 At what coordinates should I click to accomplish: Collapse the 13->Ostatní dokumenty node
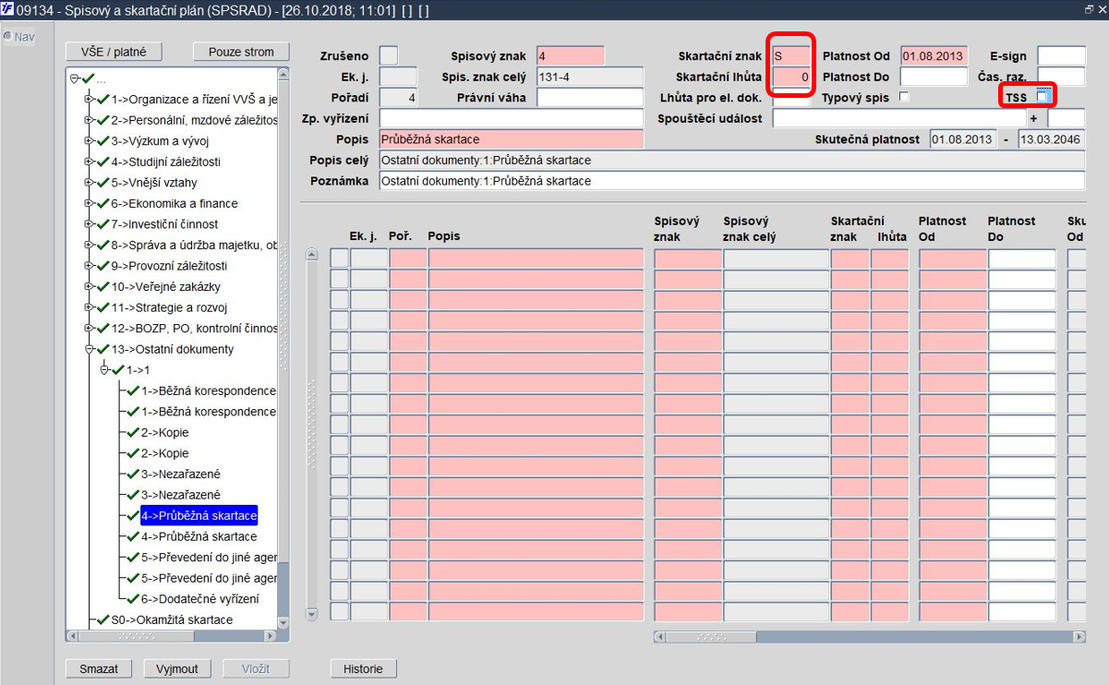pos(89,349)
